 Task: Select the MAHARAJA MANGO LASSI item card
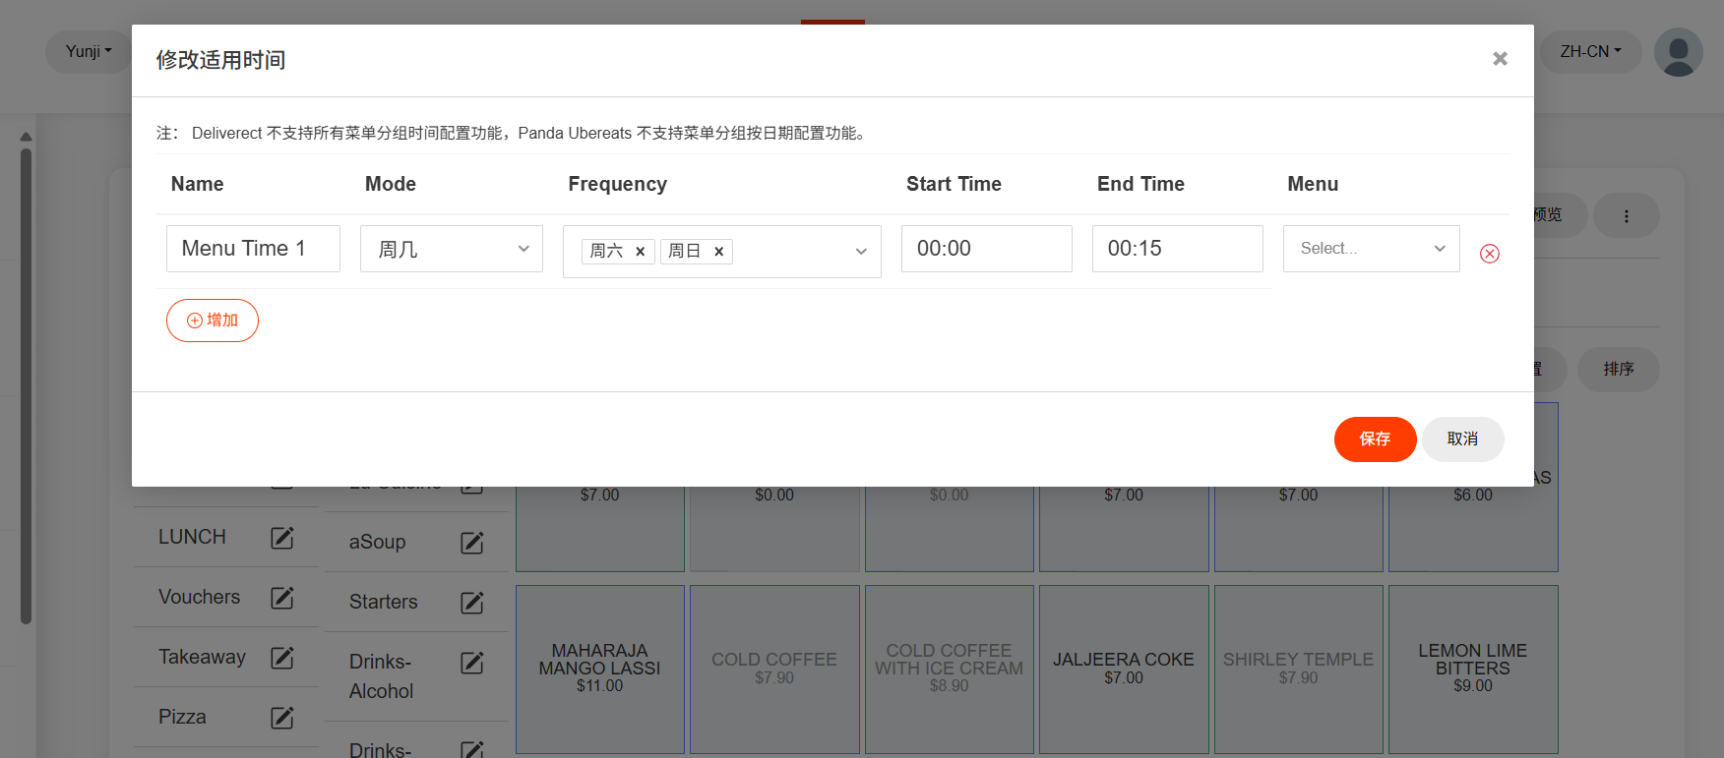click(x=600, y=670)
